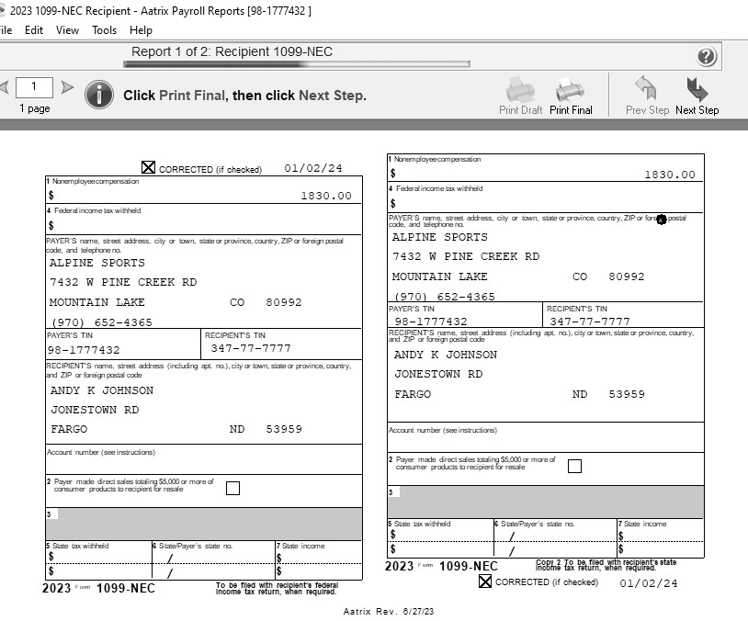The image size is (748, 621).
Task: Click 1830.00 compensation amount on Copy 2
Action: pyautogui.click(x=670, y=175)
